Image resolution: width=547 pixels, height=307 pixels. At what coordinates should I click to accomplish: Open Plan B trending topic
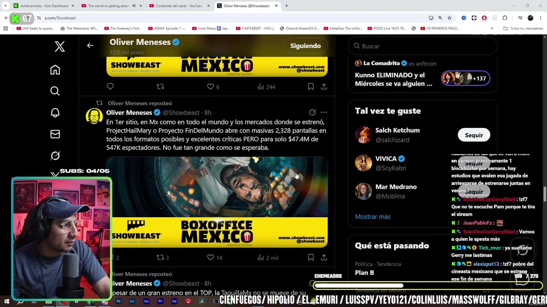pyautogui.click(x=365, y=272)
